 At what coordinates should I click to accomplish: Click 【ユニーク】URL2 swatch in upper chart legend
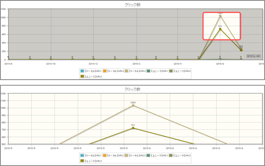(x=171, y=71)
